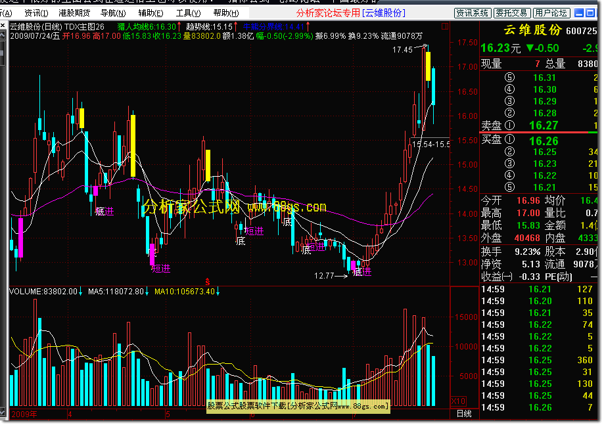This screenshot has width=604, height=425.
Task: Click the 云维股份 stock name title
Action: click(533, 30)
